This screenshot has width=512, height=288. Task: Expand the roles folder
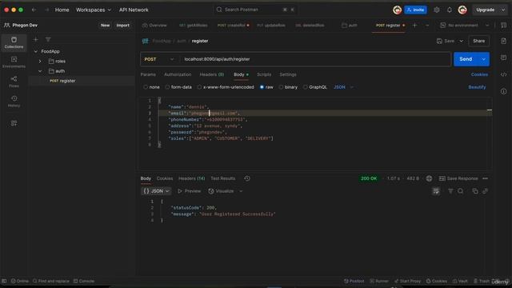pyautogui.click(x=40, y=61)
